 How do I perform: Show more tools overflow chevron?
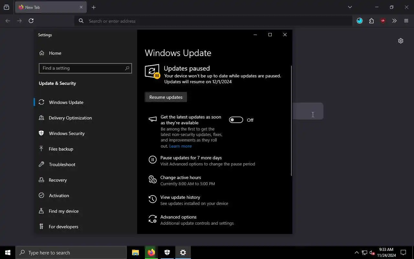[x=394, y=21]
